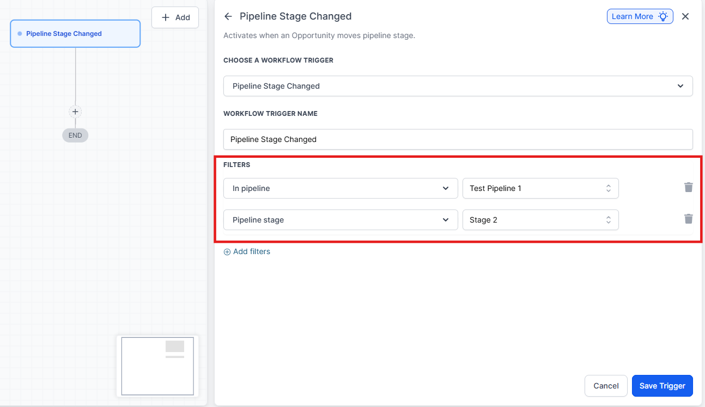This screenshot has height=407, width=705.
Task: Open the workflow trigger type dropdown
Action: click(458, 86)
